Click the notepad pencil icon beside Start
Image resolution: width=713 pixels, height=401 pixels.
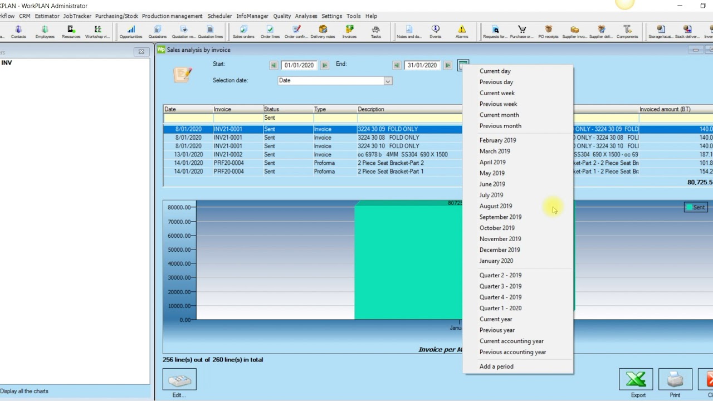182,75
